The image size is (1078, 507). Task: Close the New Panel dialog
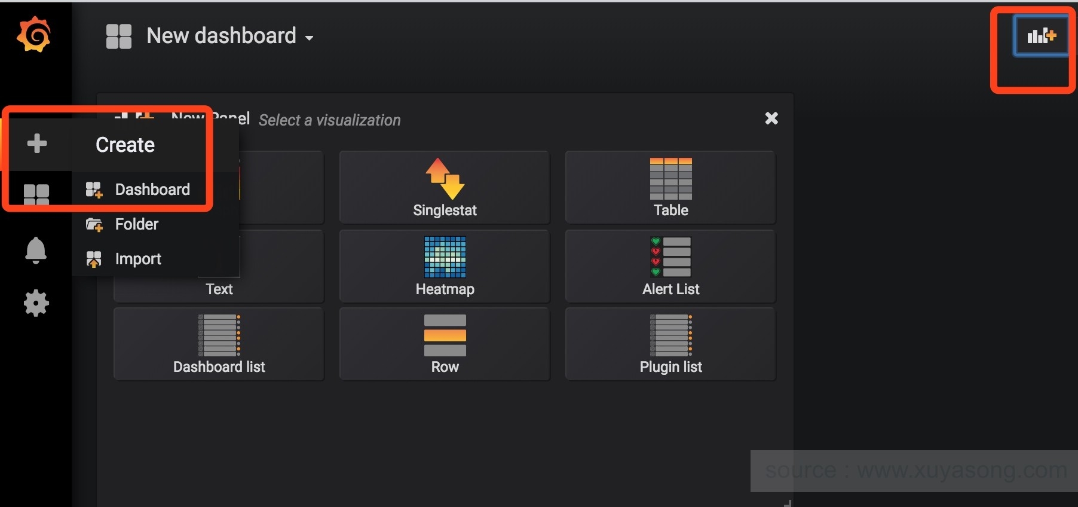tap(771, 118)
